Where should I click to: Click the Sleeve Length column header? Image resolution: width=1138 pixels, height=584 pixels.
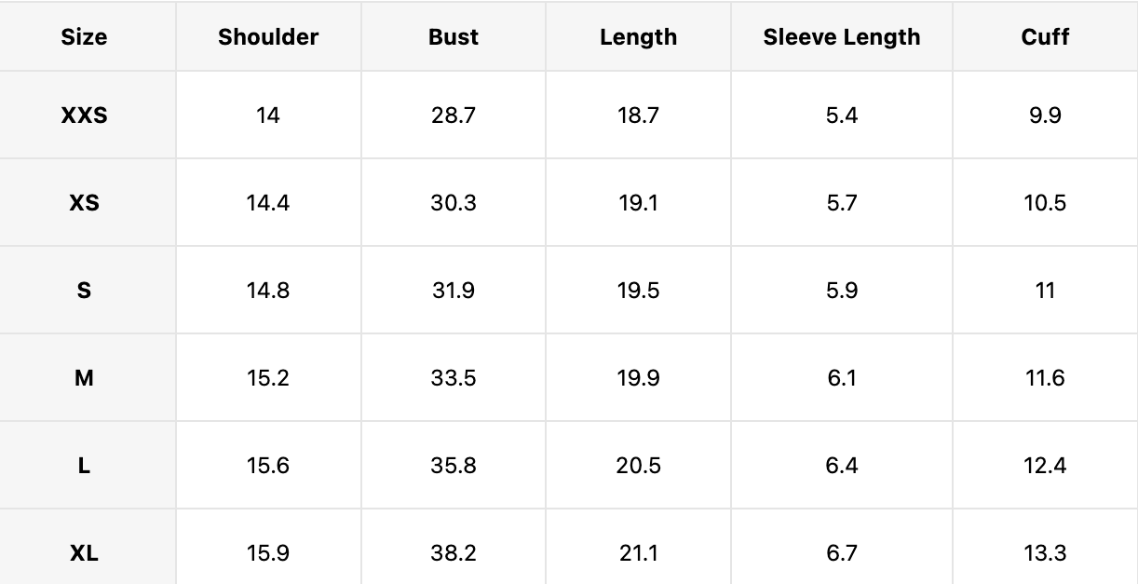pos(842,37)
